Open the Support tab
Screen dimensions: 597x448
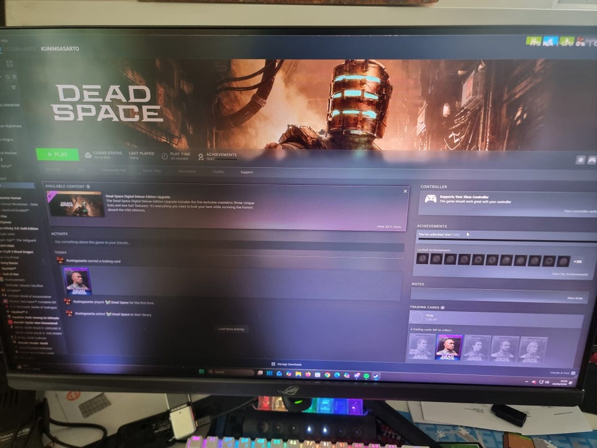tap(247, 172)
